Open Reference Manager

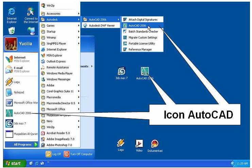142,49
